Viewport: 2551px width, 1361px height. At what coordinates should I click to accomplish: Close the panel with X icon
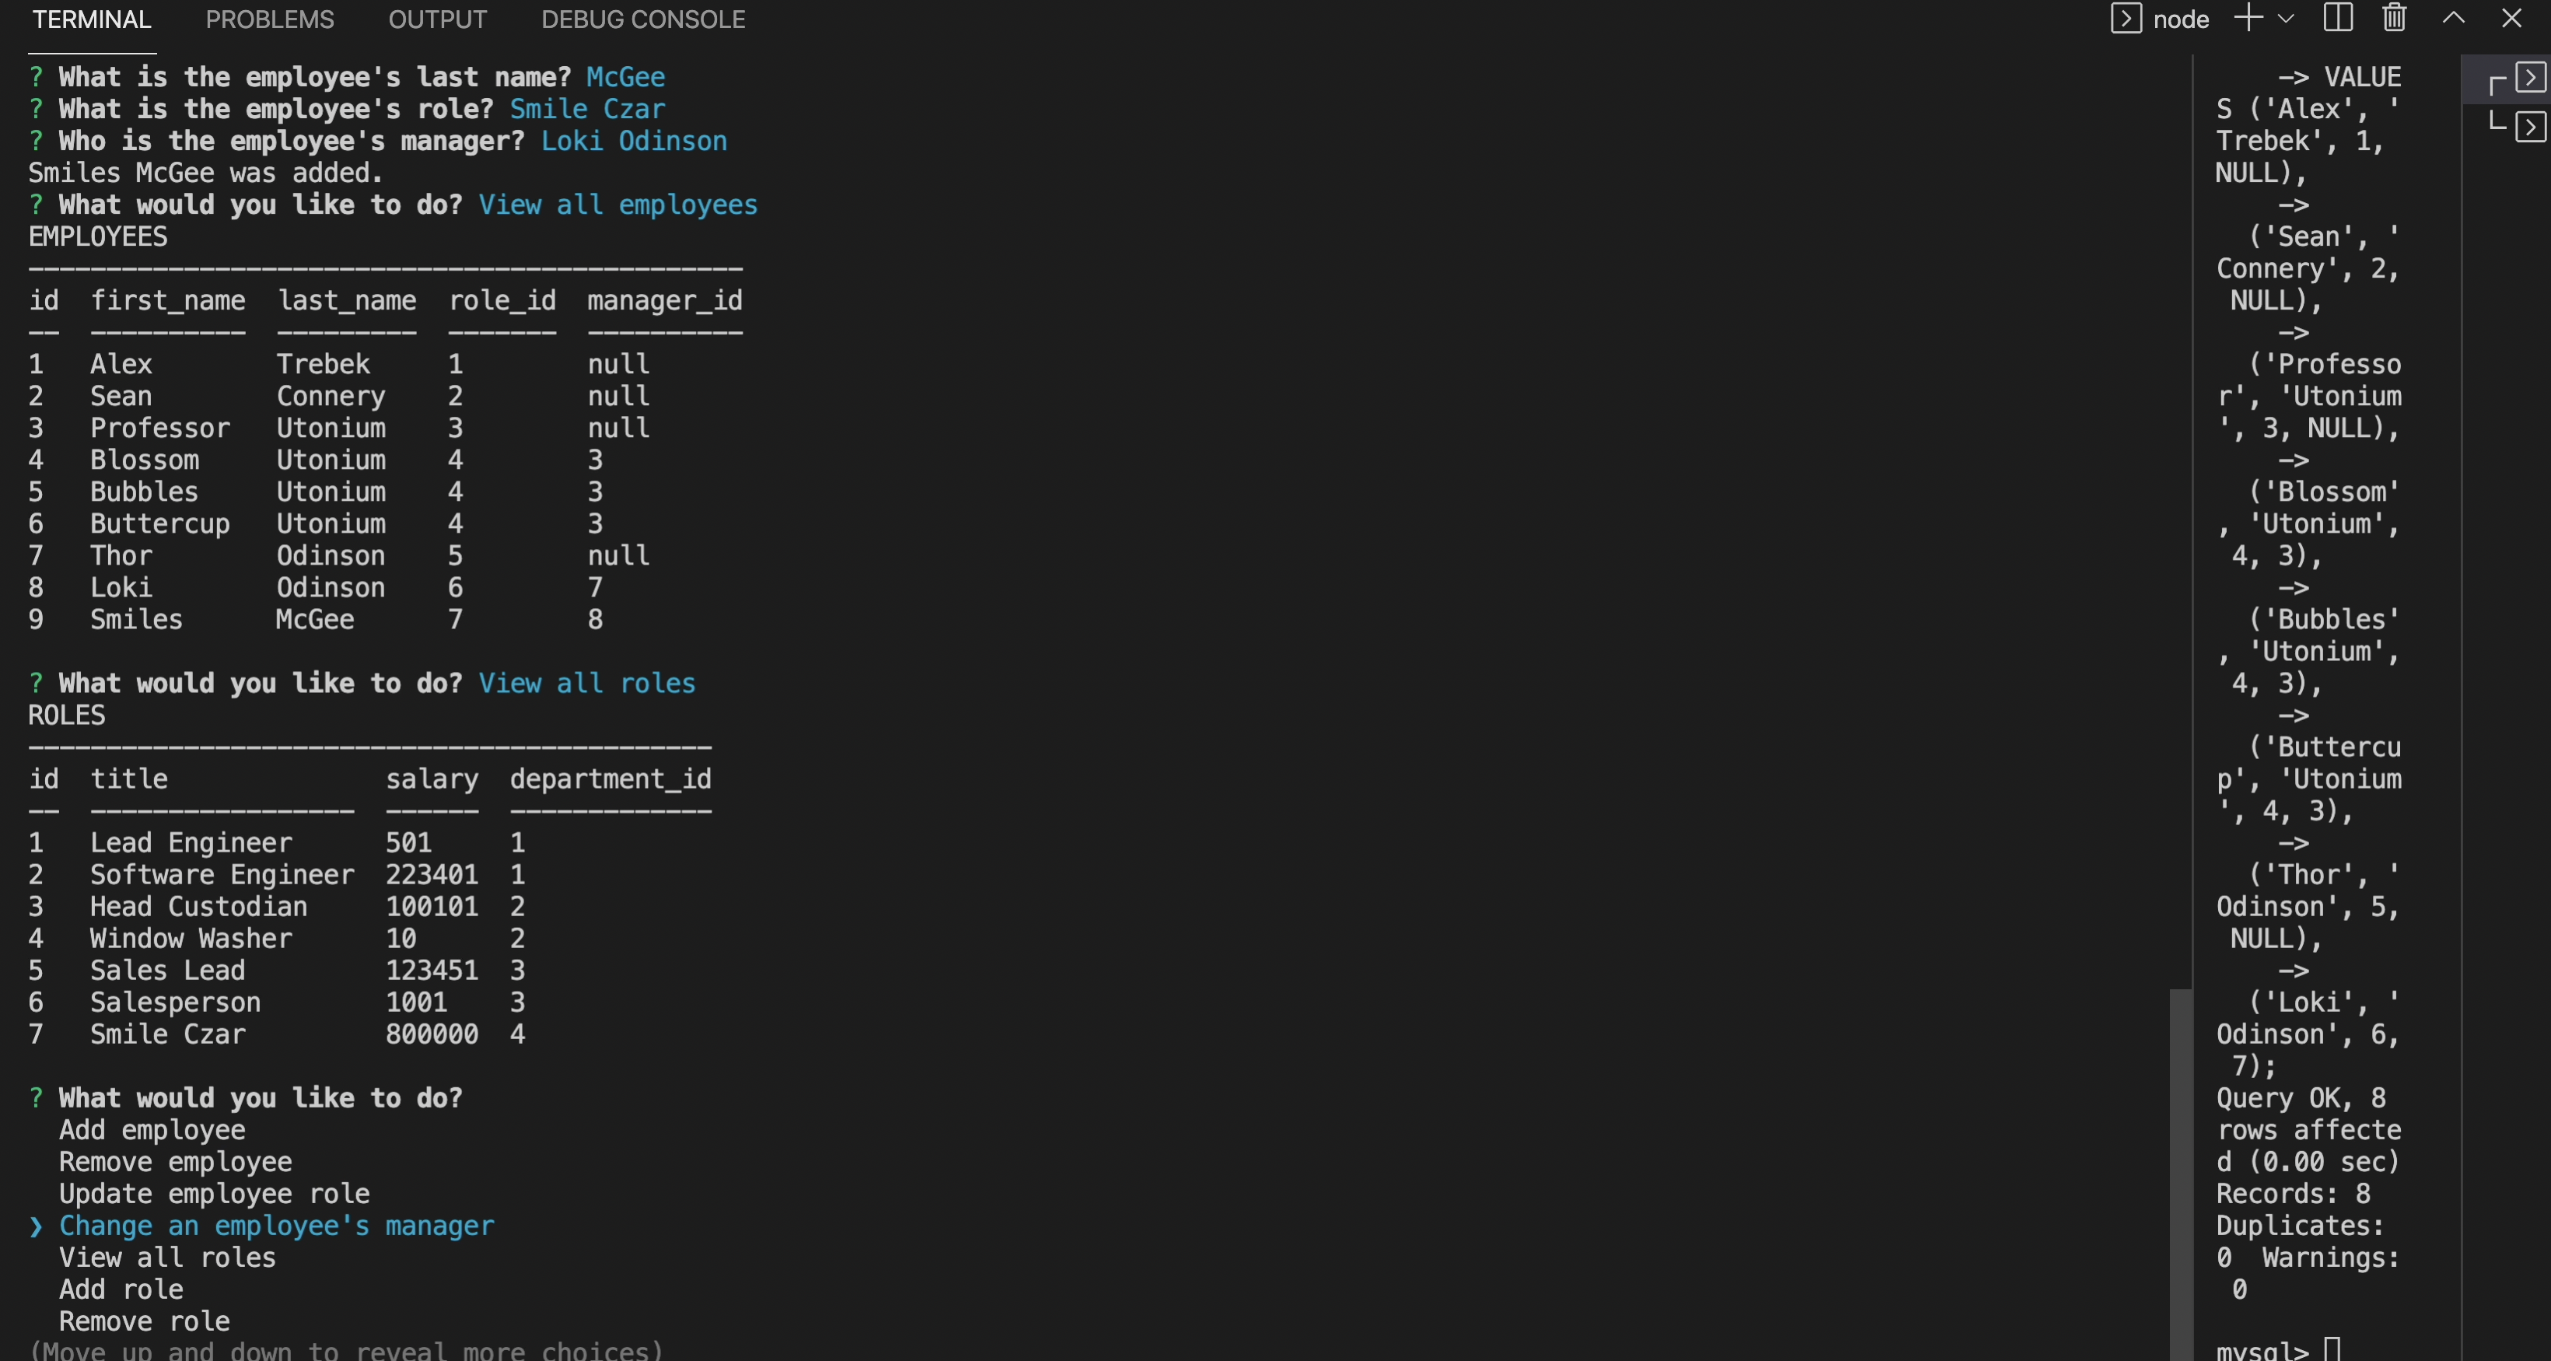tap(2511, 19)
